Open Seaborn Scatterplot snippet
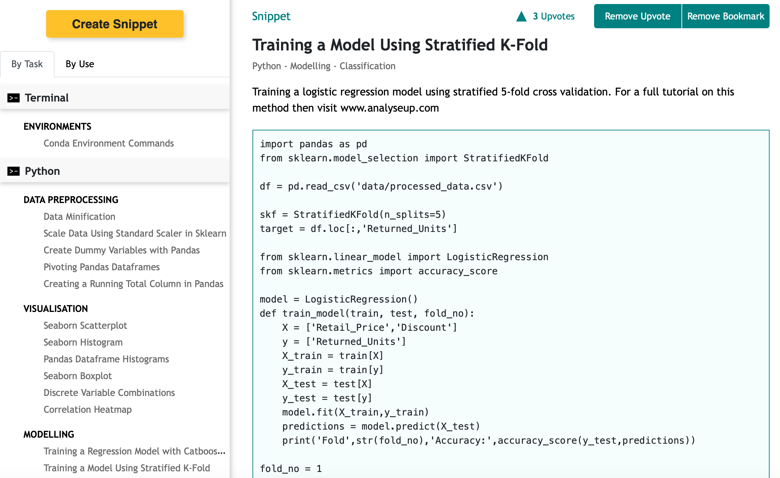Screen dimensions: 780x478 click(85, 325)
